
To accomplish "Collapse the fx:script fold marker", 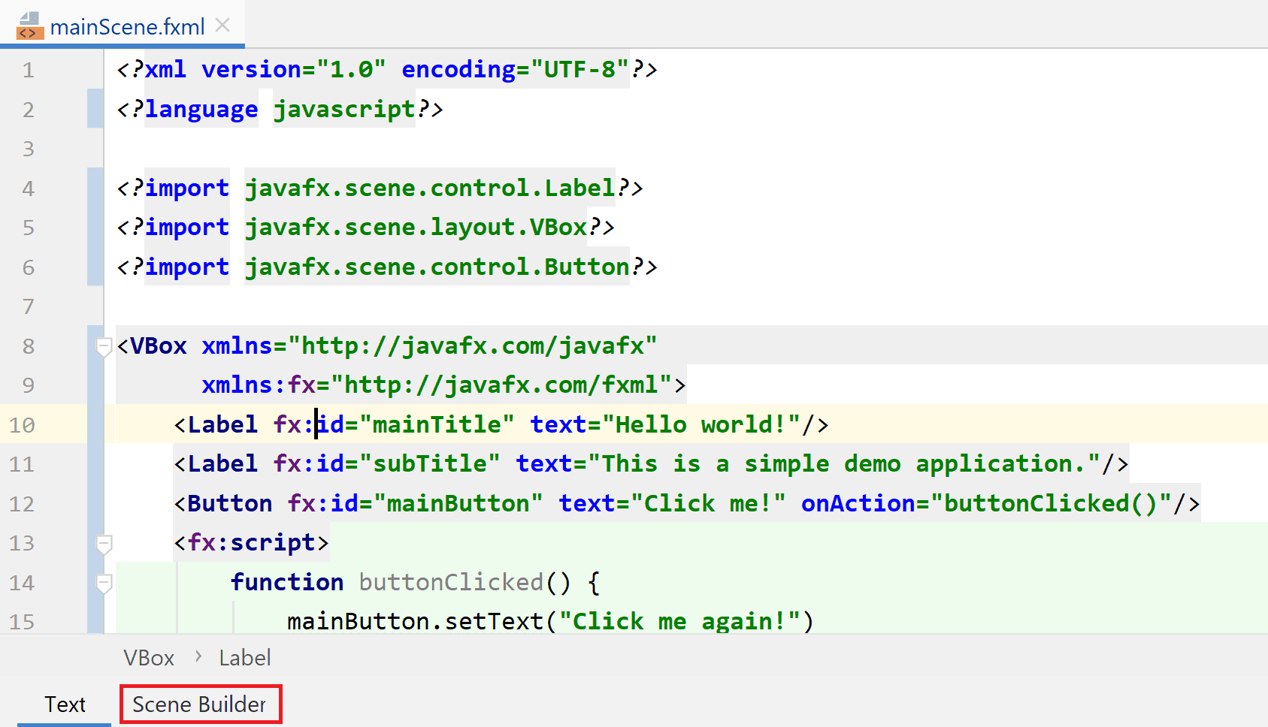I will [x=104, y=544].
